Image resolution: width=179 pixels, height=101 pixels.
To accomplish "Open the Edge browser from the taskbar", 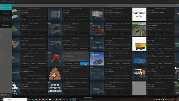I will [x=33, y=100].
